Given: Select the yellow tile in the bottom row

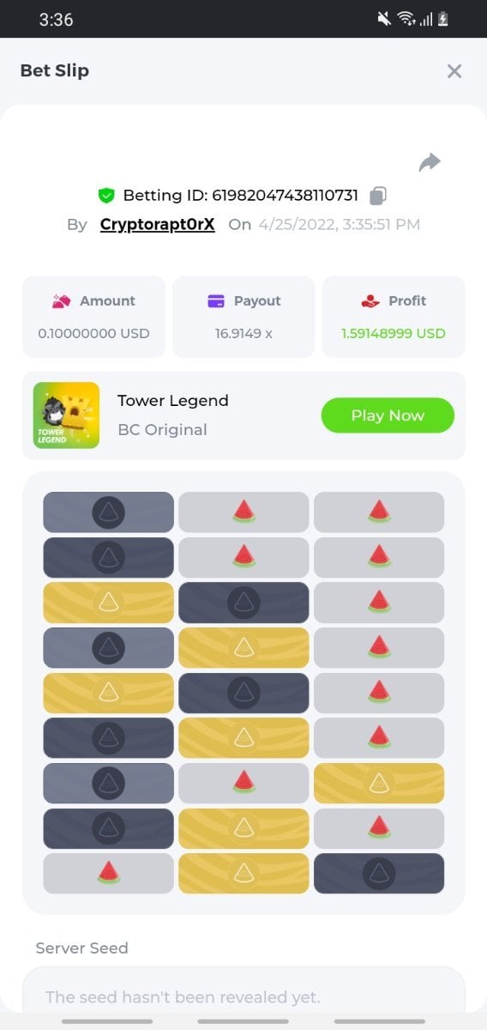Looking at the screenshot, I should (243, 873).
